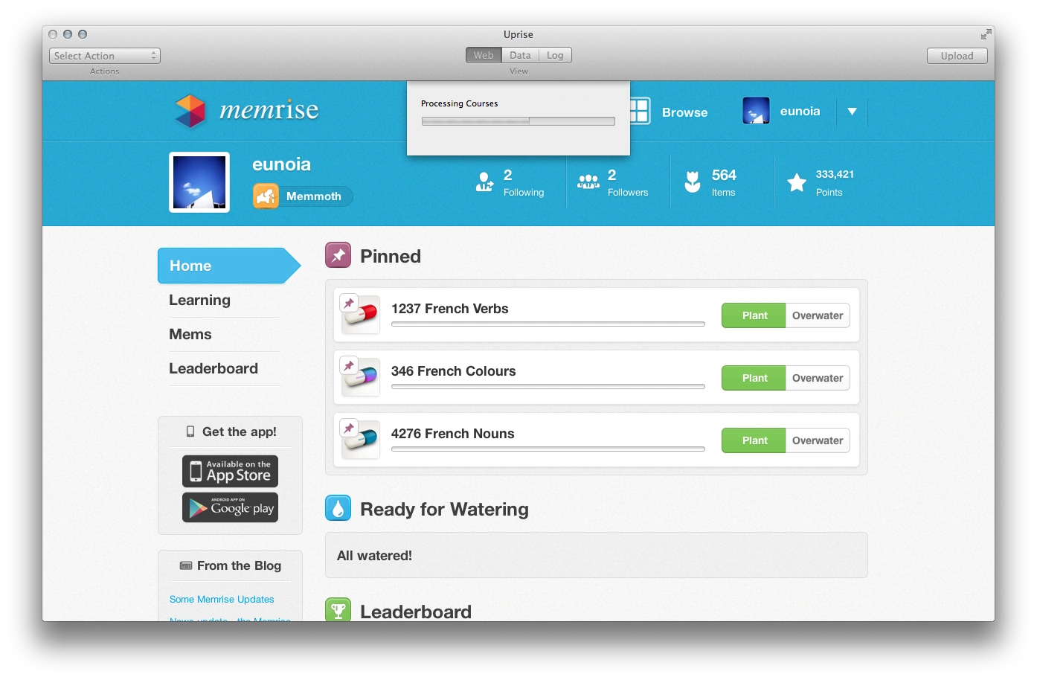Click the Processing Courses progress bar
This screenshot has width=1037, height=680.
pos(518,121)
